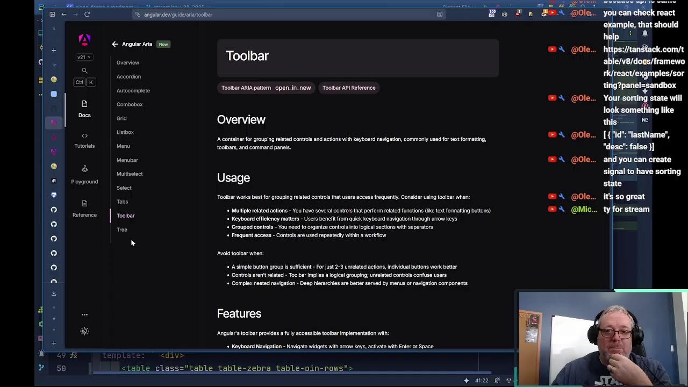Open the Toolbar API Reference link
688x387 pixels.
(x=349, y=88)
